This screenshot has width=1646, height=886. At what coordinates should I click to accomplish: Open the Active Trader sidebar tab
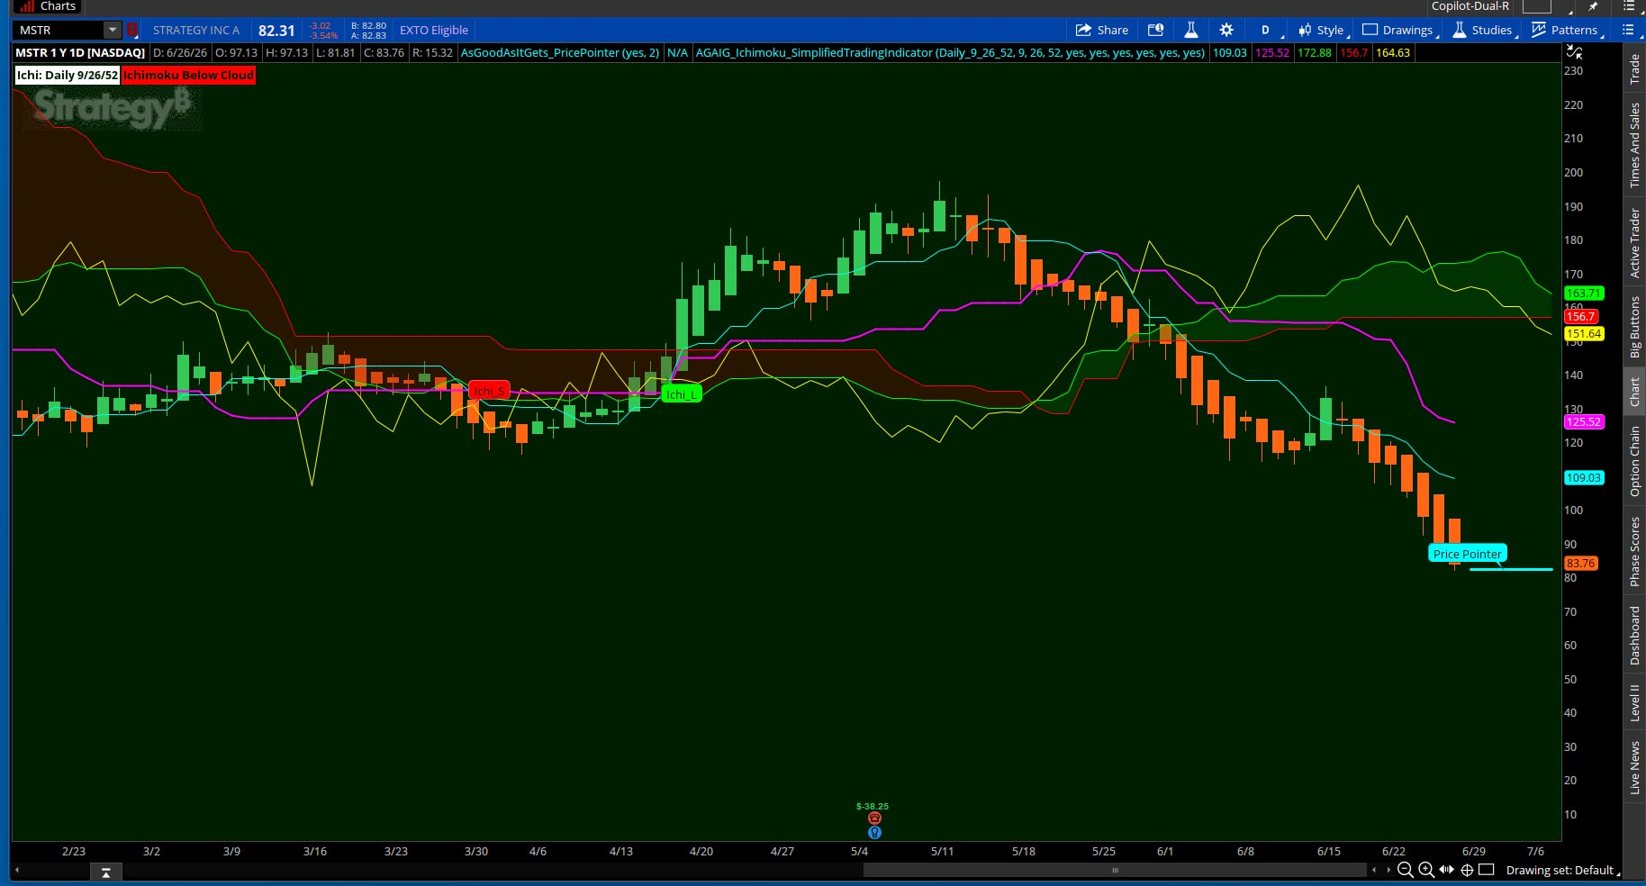pyautogui.click(x=1635, y=242)
